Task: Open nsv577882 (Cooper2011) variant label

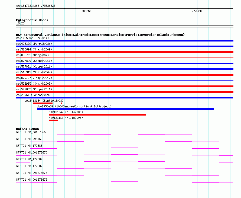Action: [x=34, y=89]
